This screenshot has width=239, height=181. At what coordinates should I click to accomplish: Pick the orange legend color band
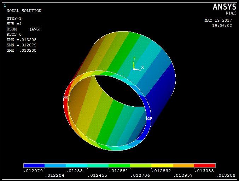click(x=183, y=165)
